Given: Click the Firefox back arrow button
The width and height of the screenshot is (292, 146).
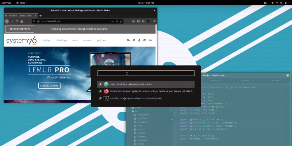Looking at the screenshot, I should 7,22.
